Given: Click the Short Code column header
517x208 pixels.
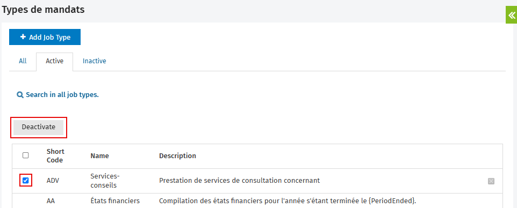Looking at the screenshot, I should pos(55,155).
